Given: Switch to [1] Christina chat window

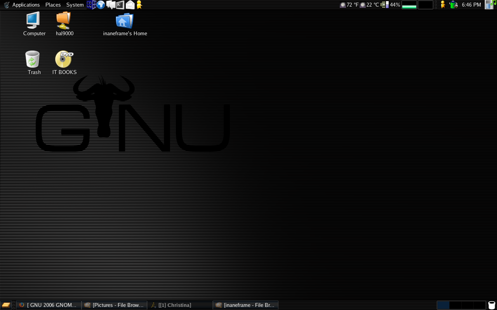Looking at the screenshot, I should click(180, 305).
